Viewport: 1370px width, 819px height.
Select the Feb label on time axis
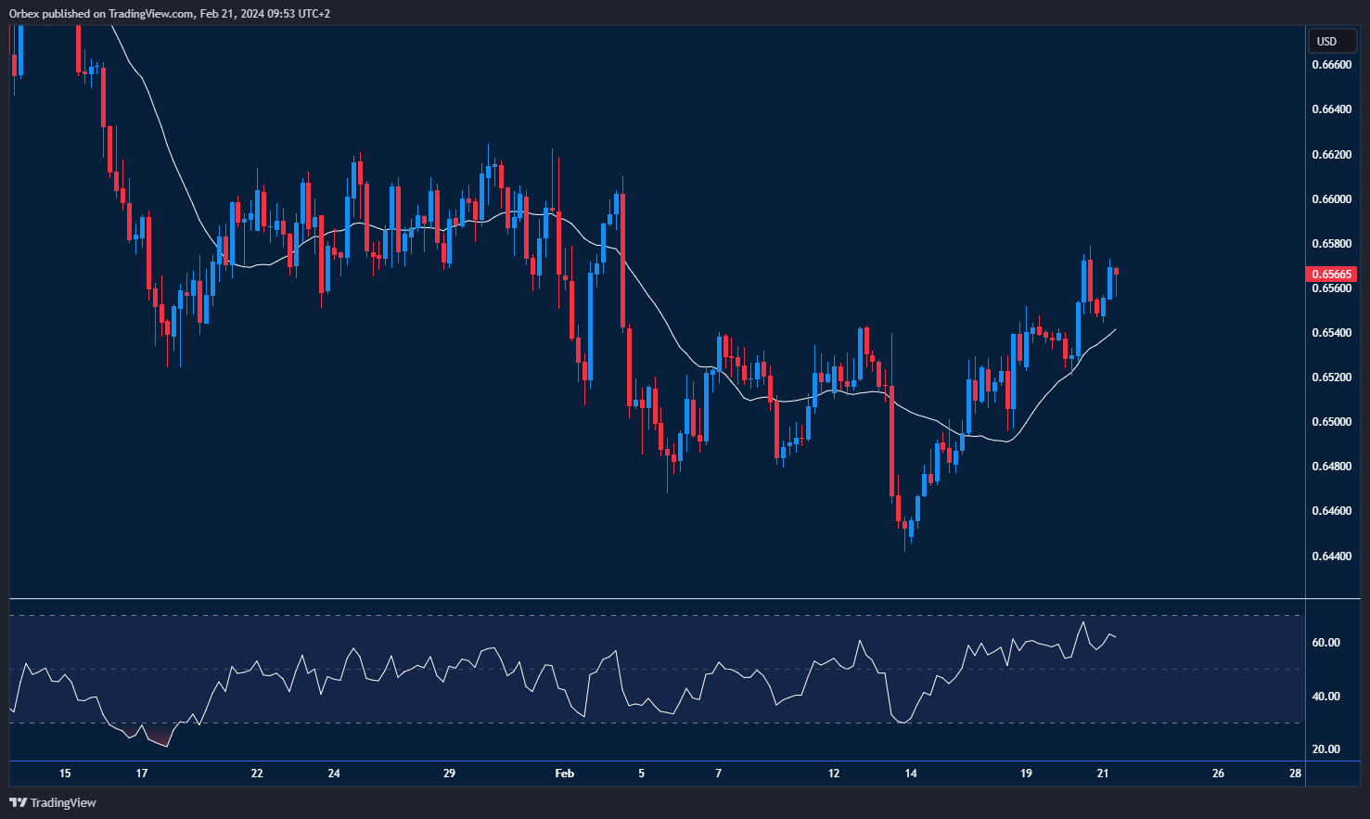point(564,774)
